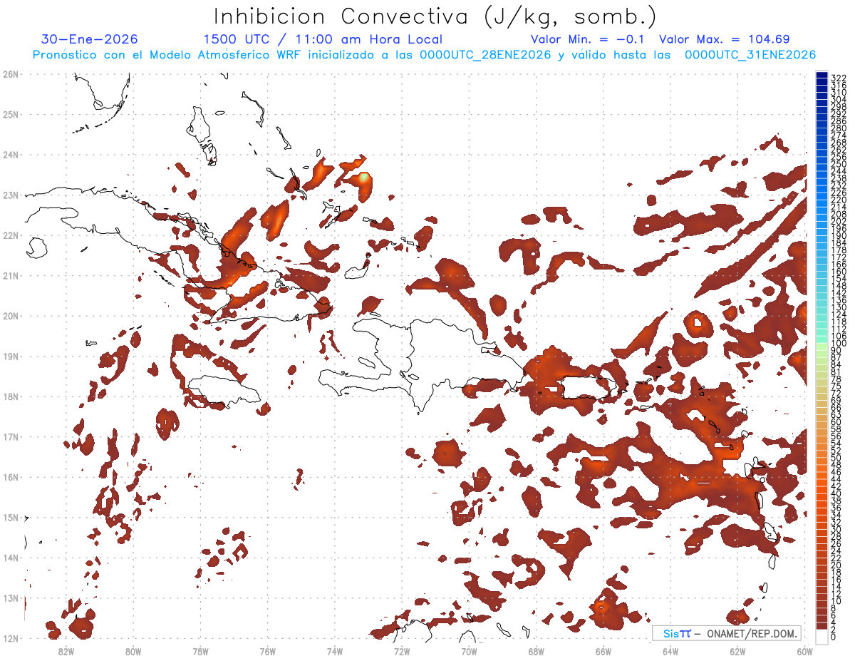Click the 16N latitude label
The image size is (855, 661).
[x=10, y=477]
